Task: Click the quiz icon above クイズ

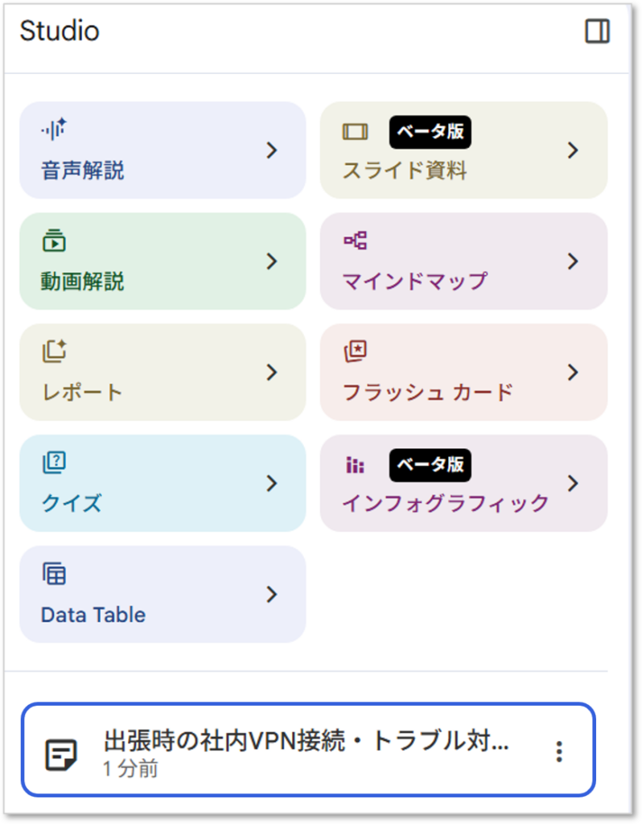Action: 54,463
